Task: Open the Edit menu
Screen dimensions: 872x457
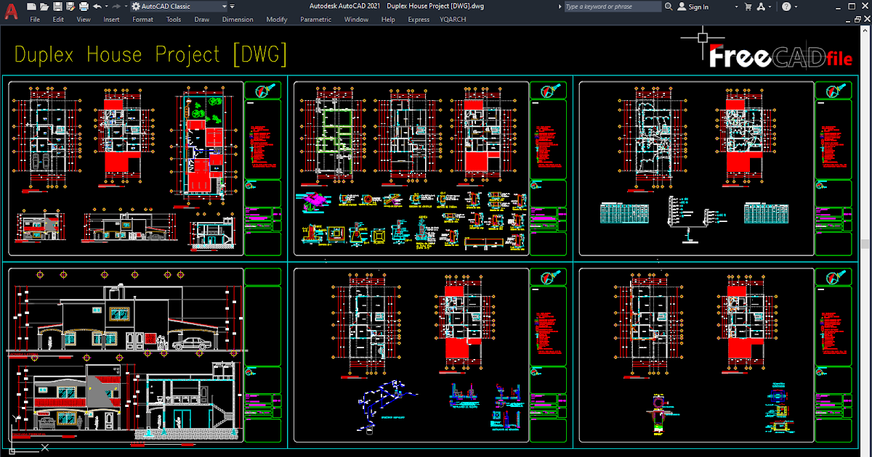Action: (58, 20)
